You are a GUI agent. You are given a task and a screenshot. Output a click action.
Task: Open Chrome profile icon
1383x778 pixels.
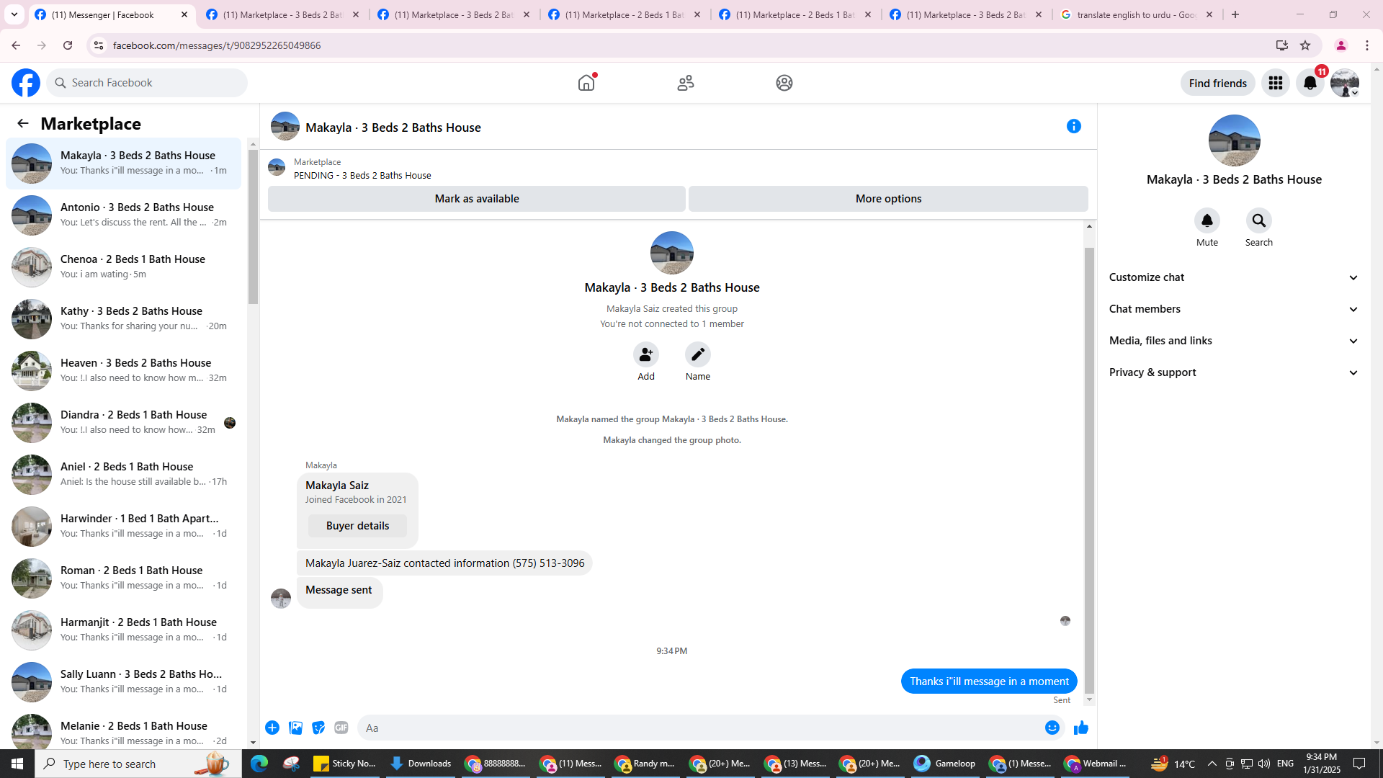pyautogui.click(x=1341, y=45)
